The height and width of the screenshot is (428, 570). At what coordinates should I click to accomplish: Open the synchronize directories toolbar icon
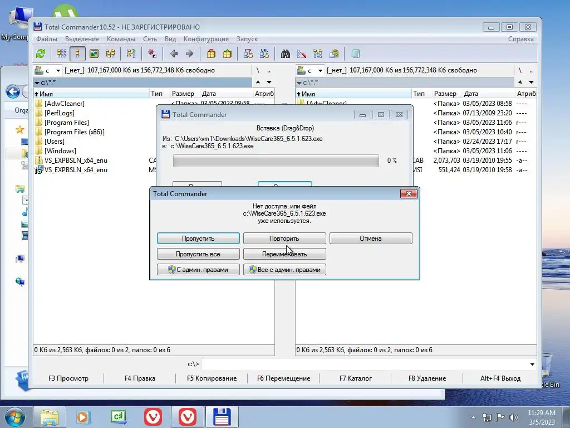pos(318,54)
